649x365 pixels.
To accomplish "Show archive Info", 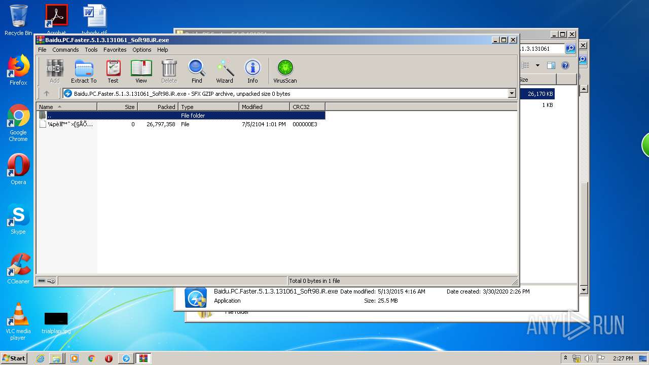I will coord(253,71).
